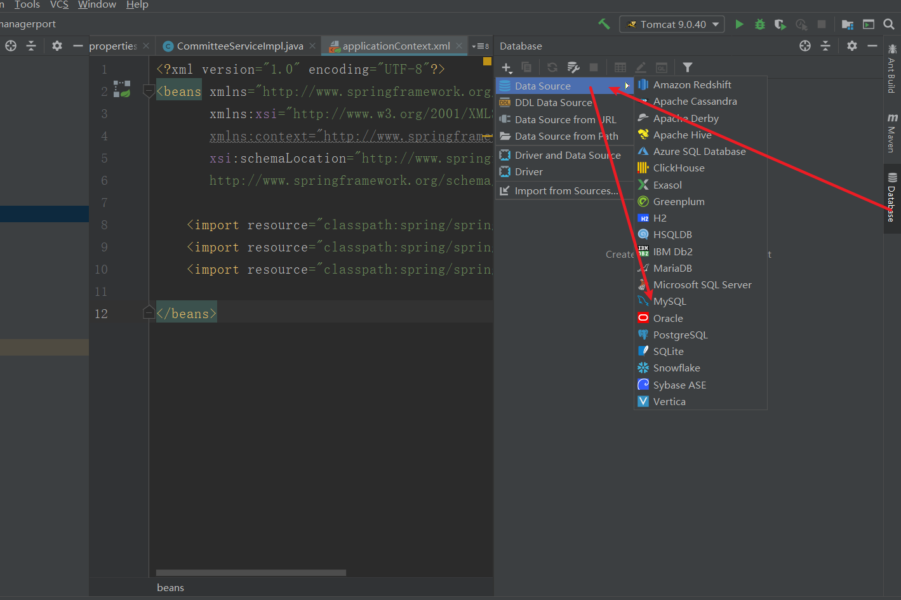The width and height of the screenshot is (901, 600).
Task: Choose Data Source from URL entry
Action: 564,119
